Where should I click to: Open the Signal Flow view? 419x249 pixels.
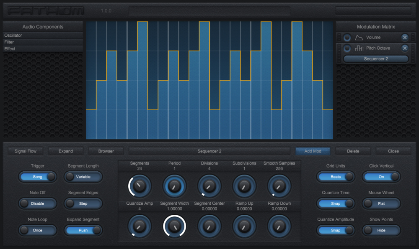[x=26, y=151]
